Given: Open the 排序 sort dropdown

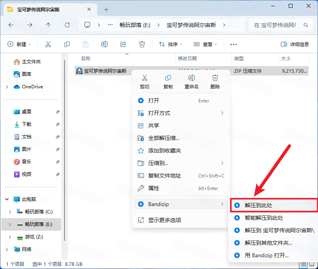Looking at the screenshot, I should pyautogui.click(x=171, y=44).
